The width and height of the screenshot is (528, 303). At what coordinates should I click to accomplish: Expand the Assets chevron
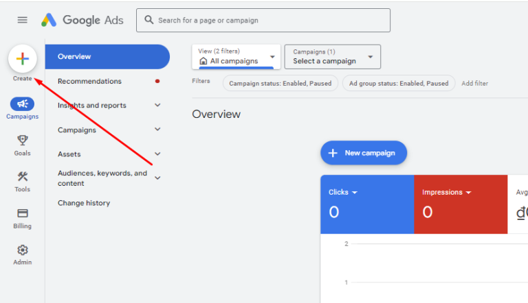coord(157,154)
